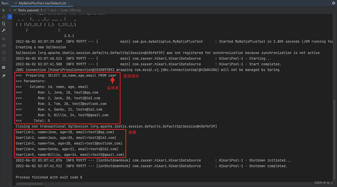The height and width of the screenshot is (187, 337).
Task: Click 'Row: 1, Jone, 18, test1@qq.com' line
Action: (x=57, y=92)
